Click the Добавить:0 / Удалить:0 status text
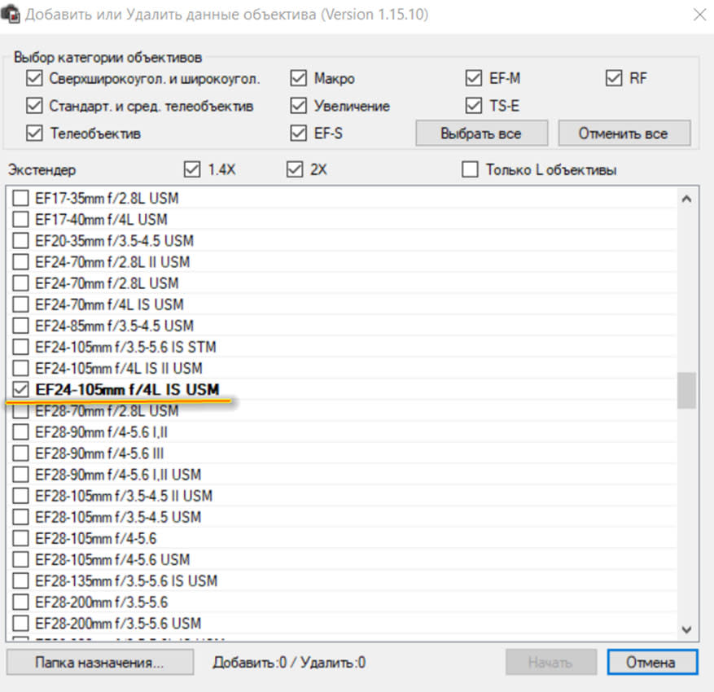Viewport: 714px width, 692px height. coord(289,662)
